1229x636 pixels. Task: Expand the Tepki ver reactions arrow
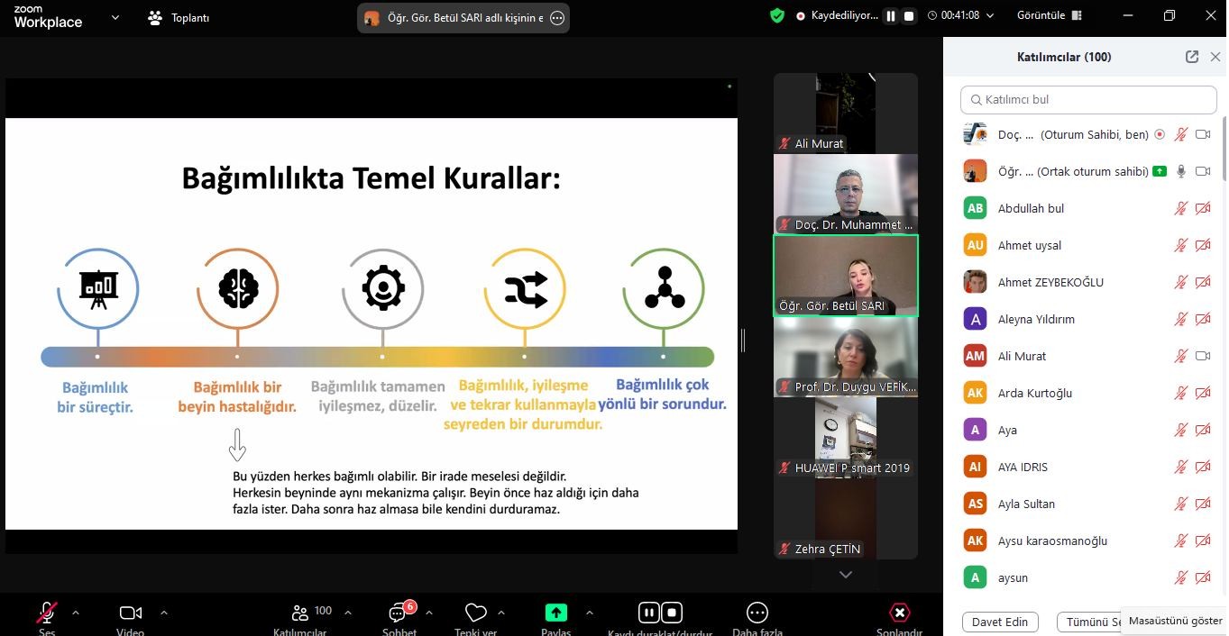coord(501,613)
